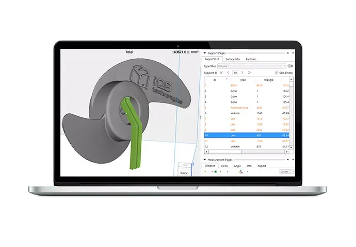Jump to the last support ID
The image size is (356, 247).
click(x=249, y=73)
